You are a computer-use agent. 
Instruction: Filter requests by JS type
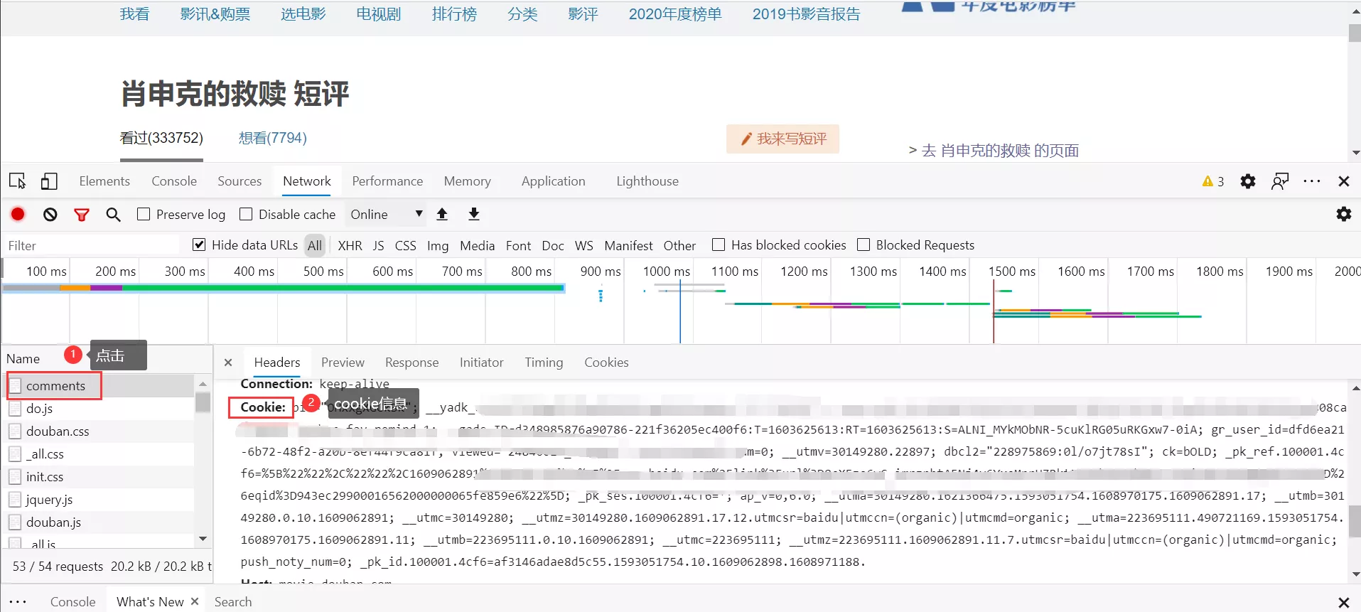tap(378, 245)
